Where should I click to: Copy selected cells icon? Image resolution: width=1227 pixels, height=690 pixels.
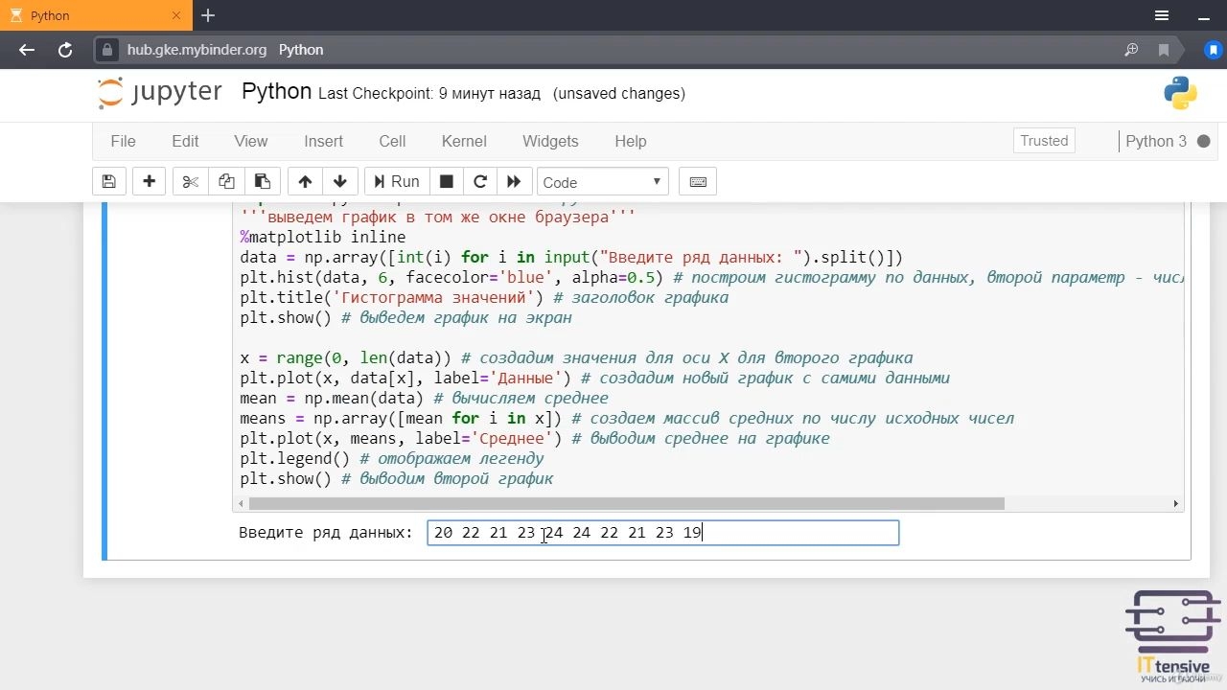(x=226, y=182)
